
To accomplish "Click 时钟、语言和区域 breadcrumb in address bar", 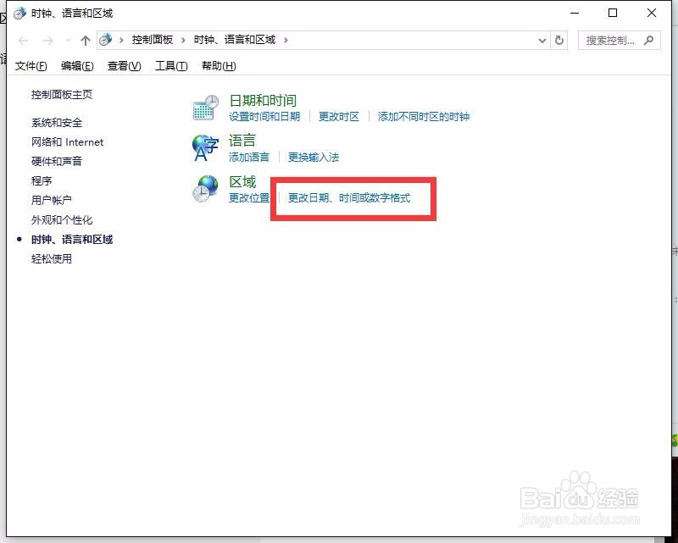I will (235, 40).
